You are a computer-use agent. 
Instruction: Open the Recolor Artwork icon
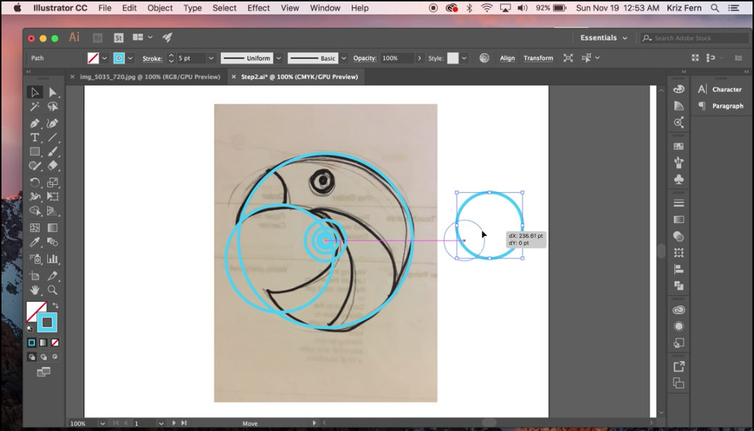[484, 58]
